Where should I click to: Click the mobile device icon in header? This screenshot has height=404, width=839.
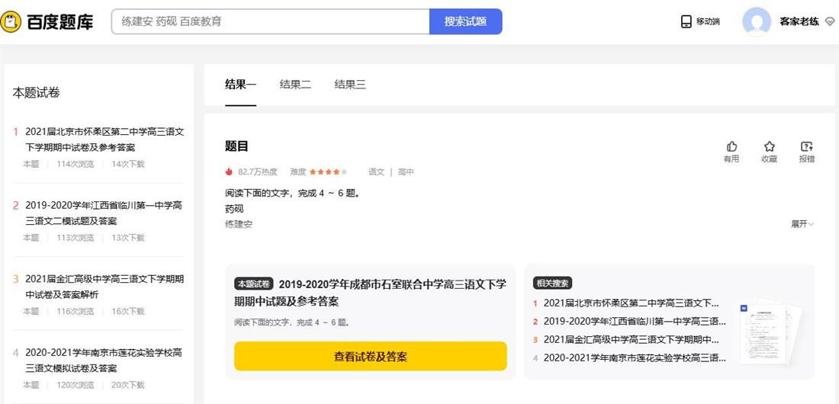pyautogui.click(x=686, y=21)
